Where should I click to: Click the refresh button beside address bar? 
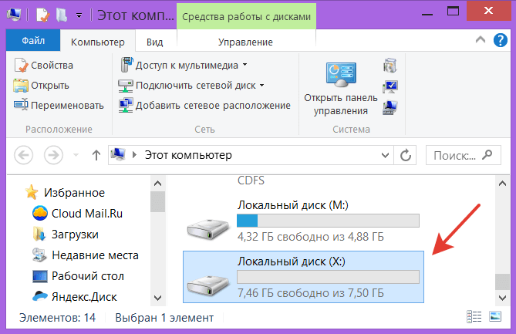click(x=405, y=155)
